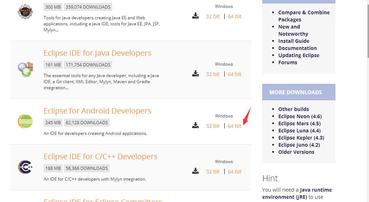Download 64 bit Java EE package

click(234, 16)
